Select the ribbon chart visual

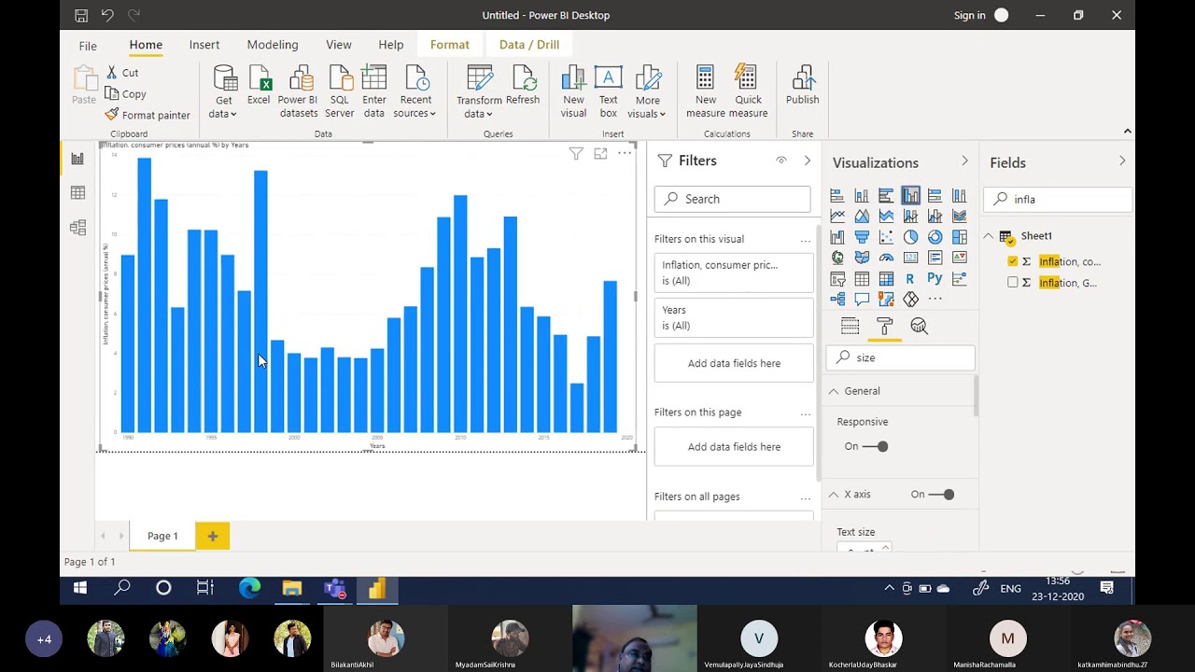tap(959, 217)
